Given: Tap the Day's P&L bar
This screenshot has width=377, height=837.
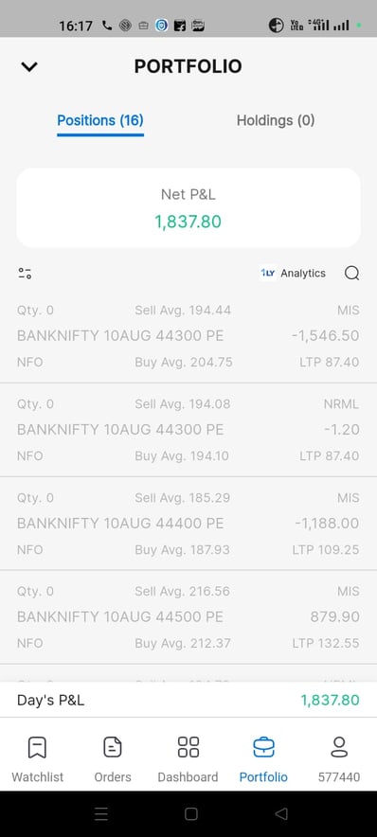Looking at the screenshot, I should pyautogui.click(x=188, y=700).
